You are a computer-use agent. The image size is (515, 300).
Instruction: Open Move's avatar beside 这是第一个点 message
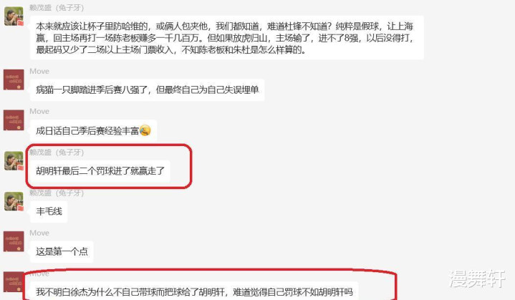click(x=14, y=241)
